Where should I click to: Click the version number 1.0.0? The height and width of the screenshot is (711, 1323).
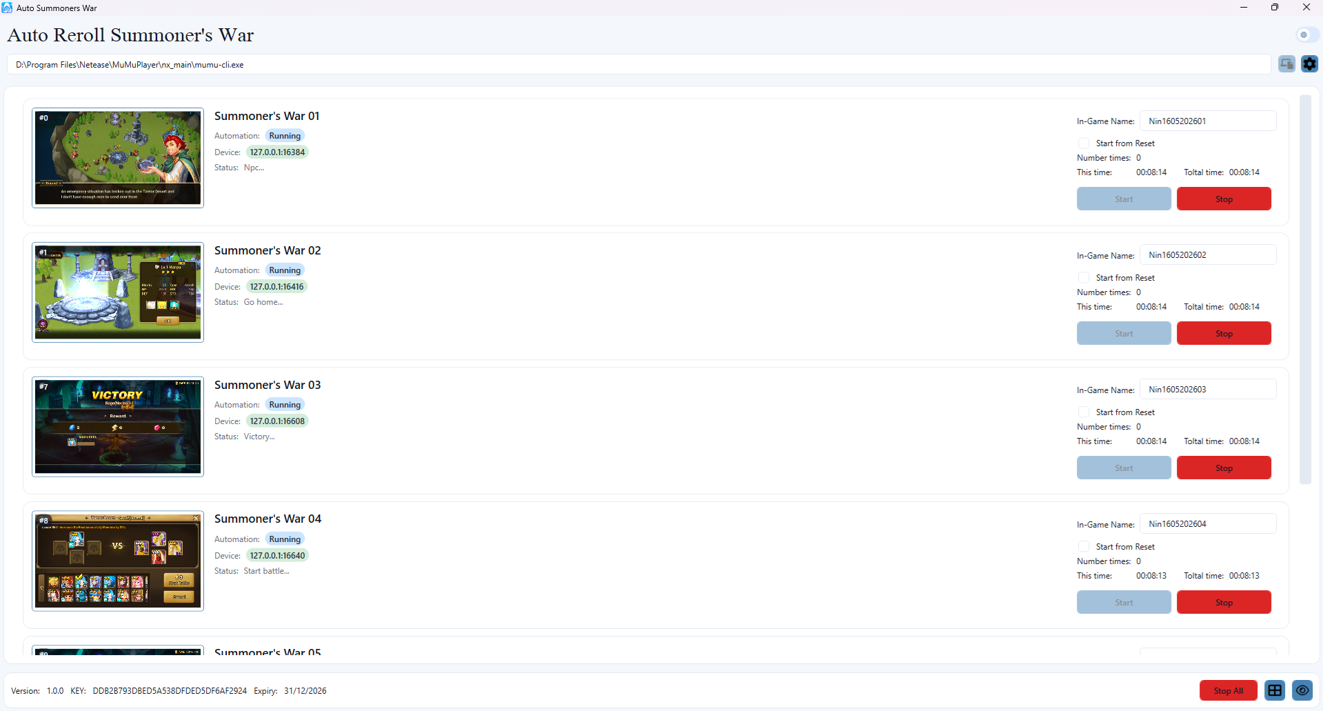pyautogui.click(x=55, y=691)
